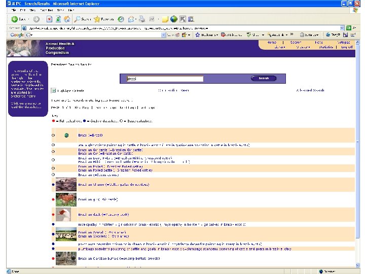Click the page icon left of the address URL
The width and height of the screenshot is (365, 274).
tap(24, 28)
